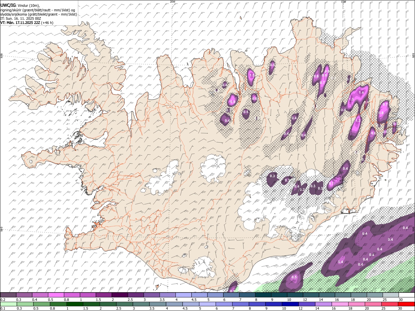Click the 0.5 value in the offshore band
This screenshot has height=311, width=415.
294,277
